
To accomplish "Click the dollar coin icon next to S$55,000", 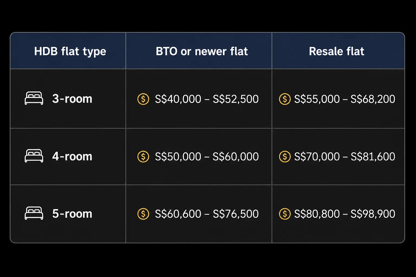I will (285, 99).
